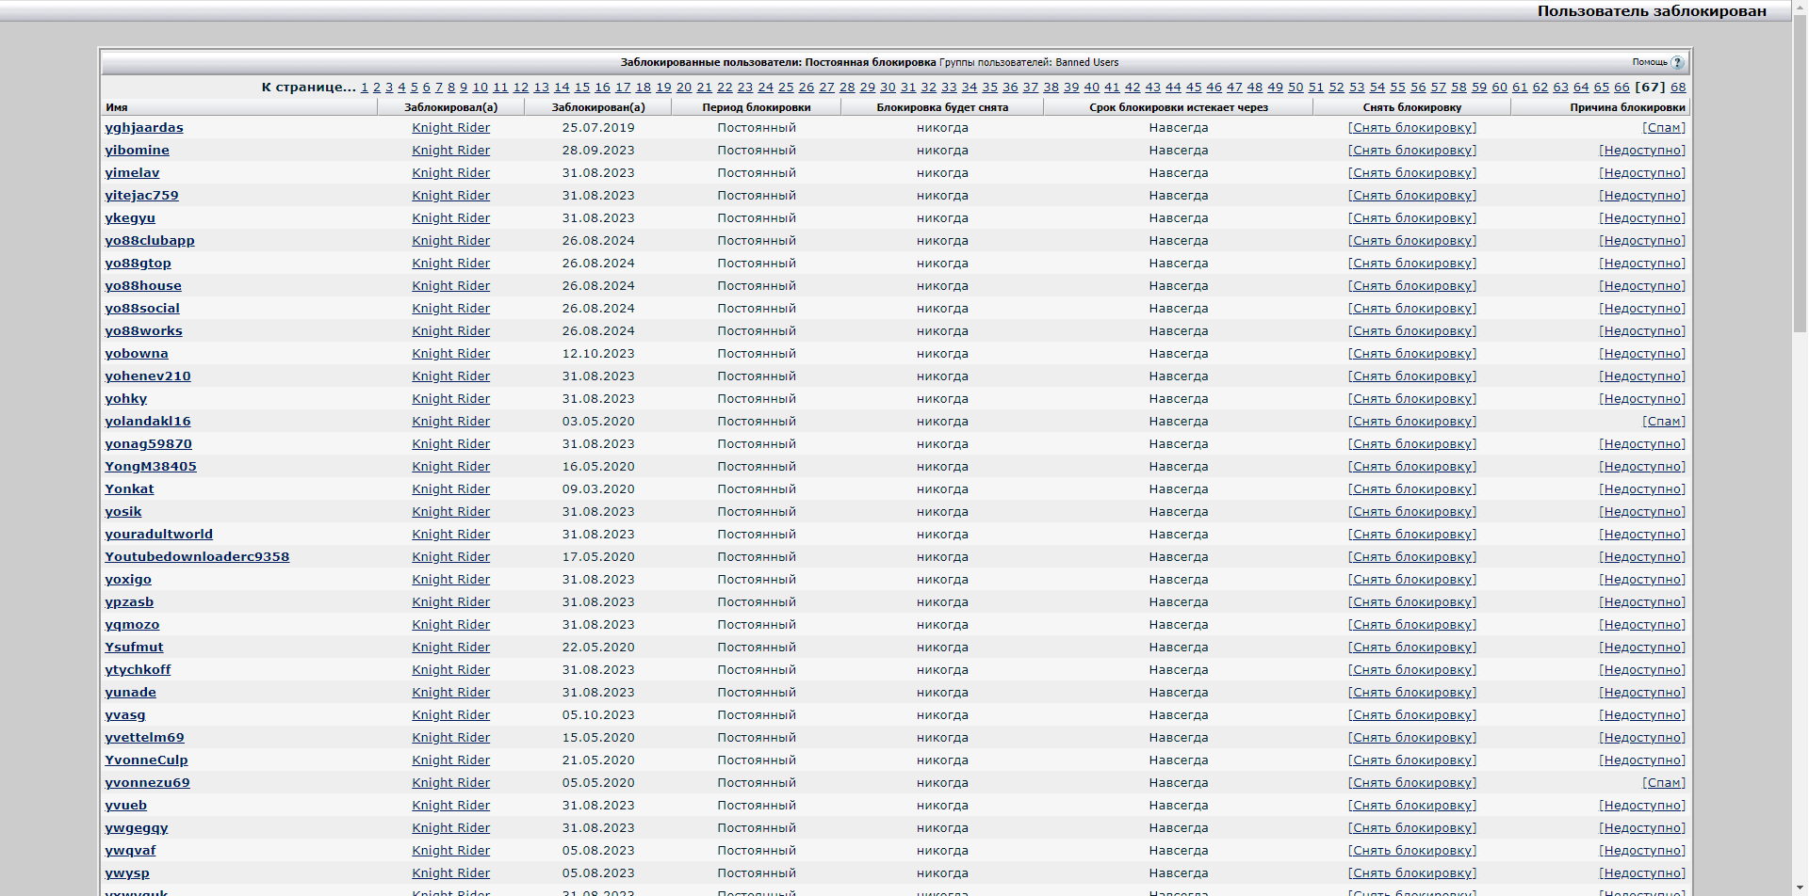Open Knight Rider link in yimelav row
The image size is (1809, 896).
coord(450,173)
